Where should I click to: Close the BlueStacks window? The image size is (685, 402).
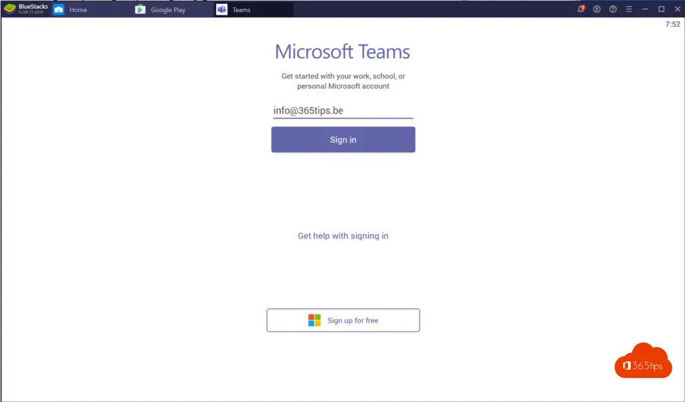pyautogui.click(x=676, y=9)
